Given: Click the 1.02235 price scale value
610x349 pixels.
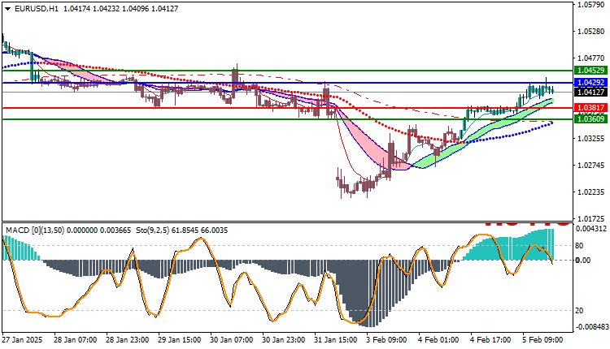Looking at the screenshot, I should (x=591, y=192).
